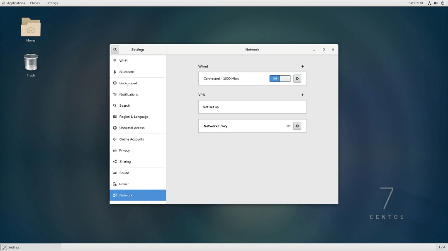Screen dimensions: 448x251
Task: Select the Settings taskbar window button
Action: point(31,247)
